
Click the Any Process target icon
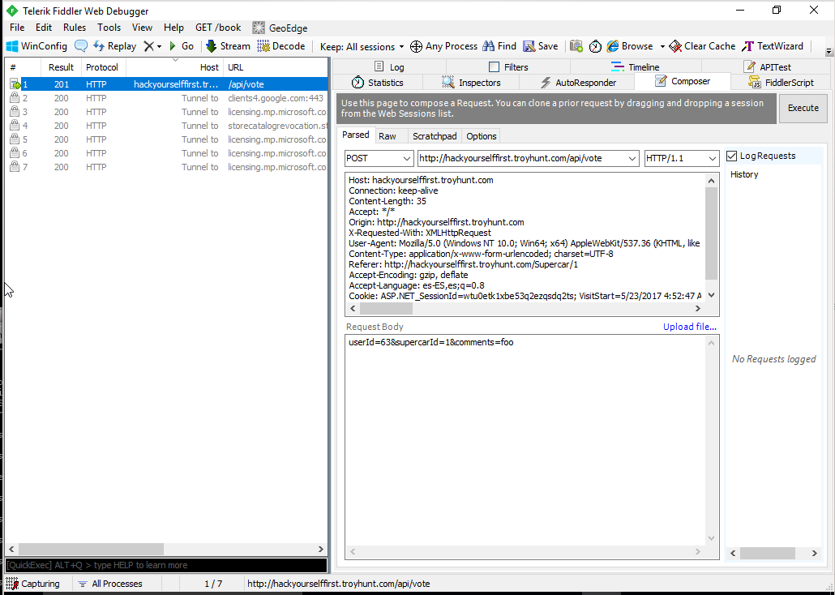coord(416,46)
